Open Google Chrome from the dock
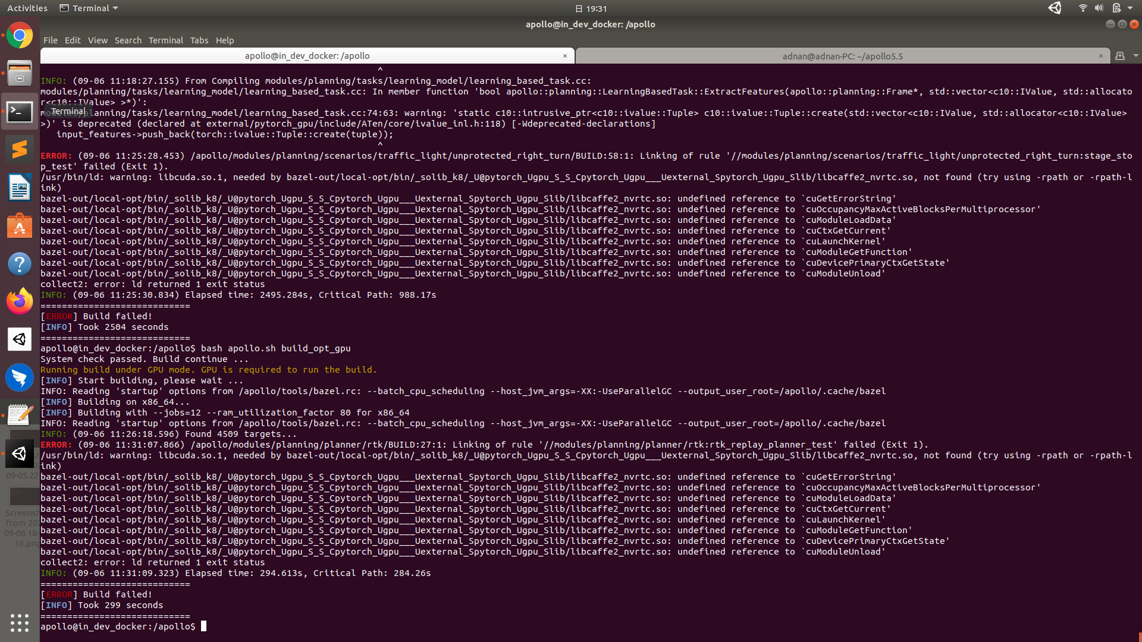The image size is (1142, 642). [20, 36]
